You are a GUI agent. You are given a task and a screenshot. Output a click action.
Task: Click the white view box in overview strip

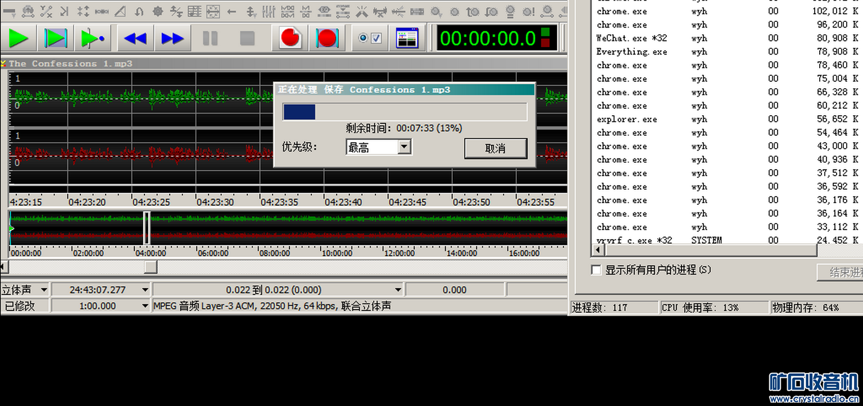click(147, 227)
